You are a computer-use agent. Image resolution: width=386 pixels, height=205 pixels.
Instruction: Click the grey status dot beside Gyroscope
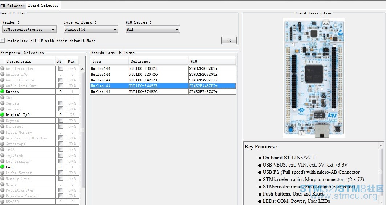pos(3,144)
